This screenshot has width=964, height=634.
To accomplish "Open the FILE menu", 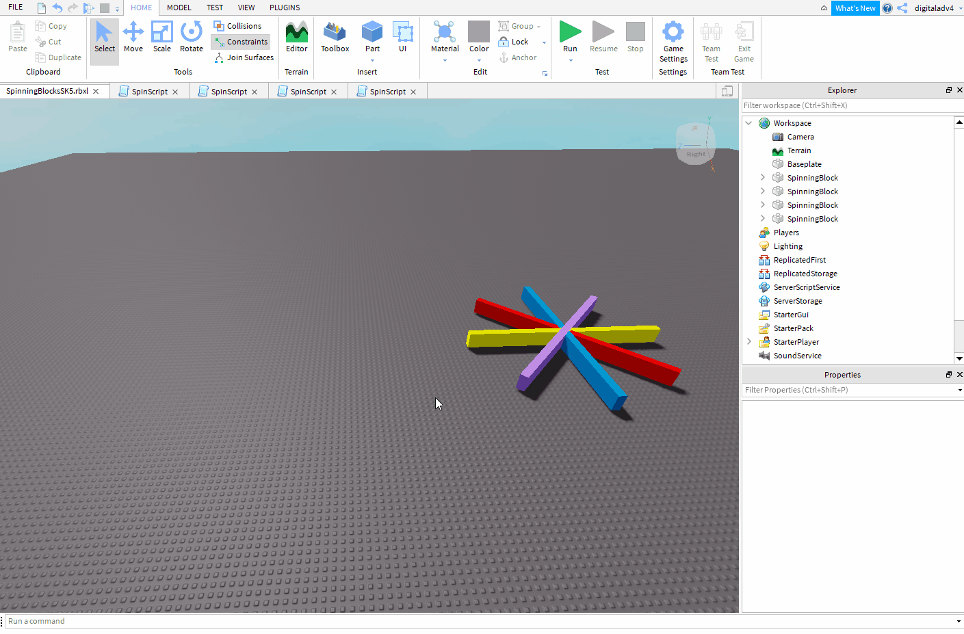I will click(x=15, y=8).
